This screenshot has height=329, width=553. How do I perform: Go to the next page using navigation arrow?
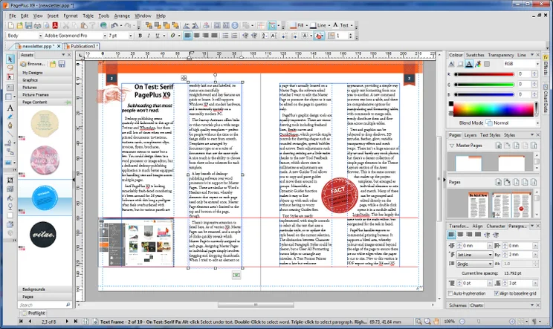[x=67, y=322]
